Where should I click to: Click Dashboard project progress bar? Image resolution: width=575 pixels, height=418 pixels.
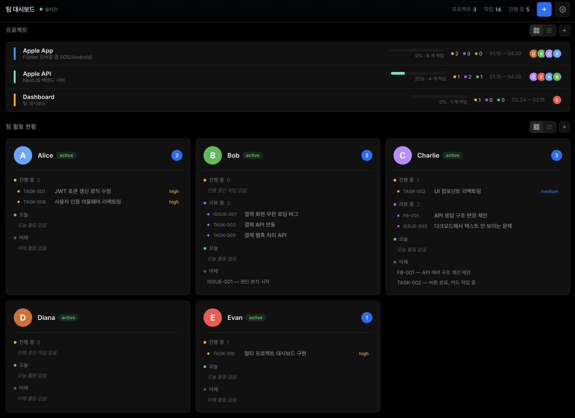click(x=439, y=96)
